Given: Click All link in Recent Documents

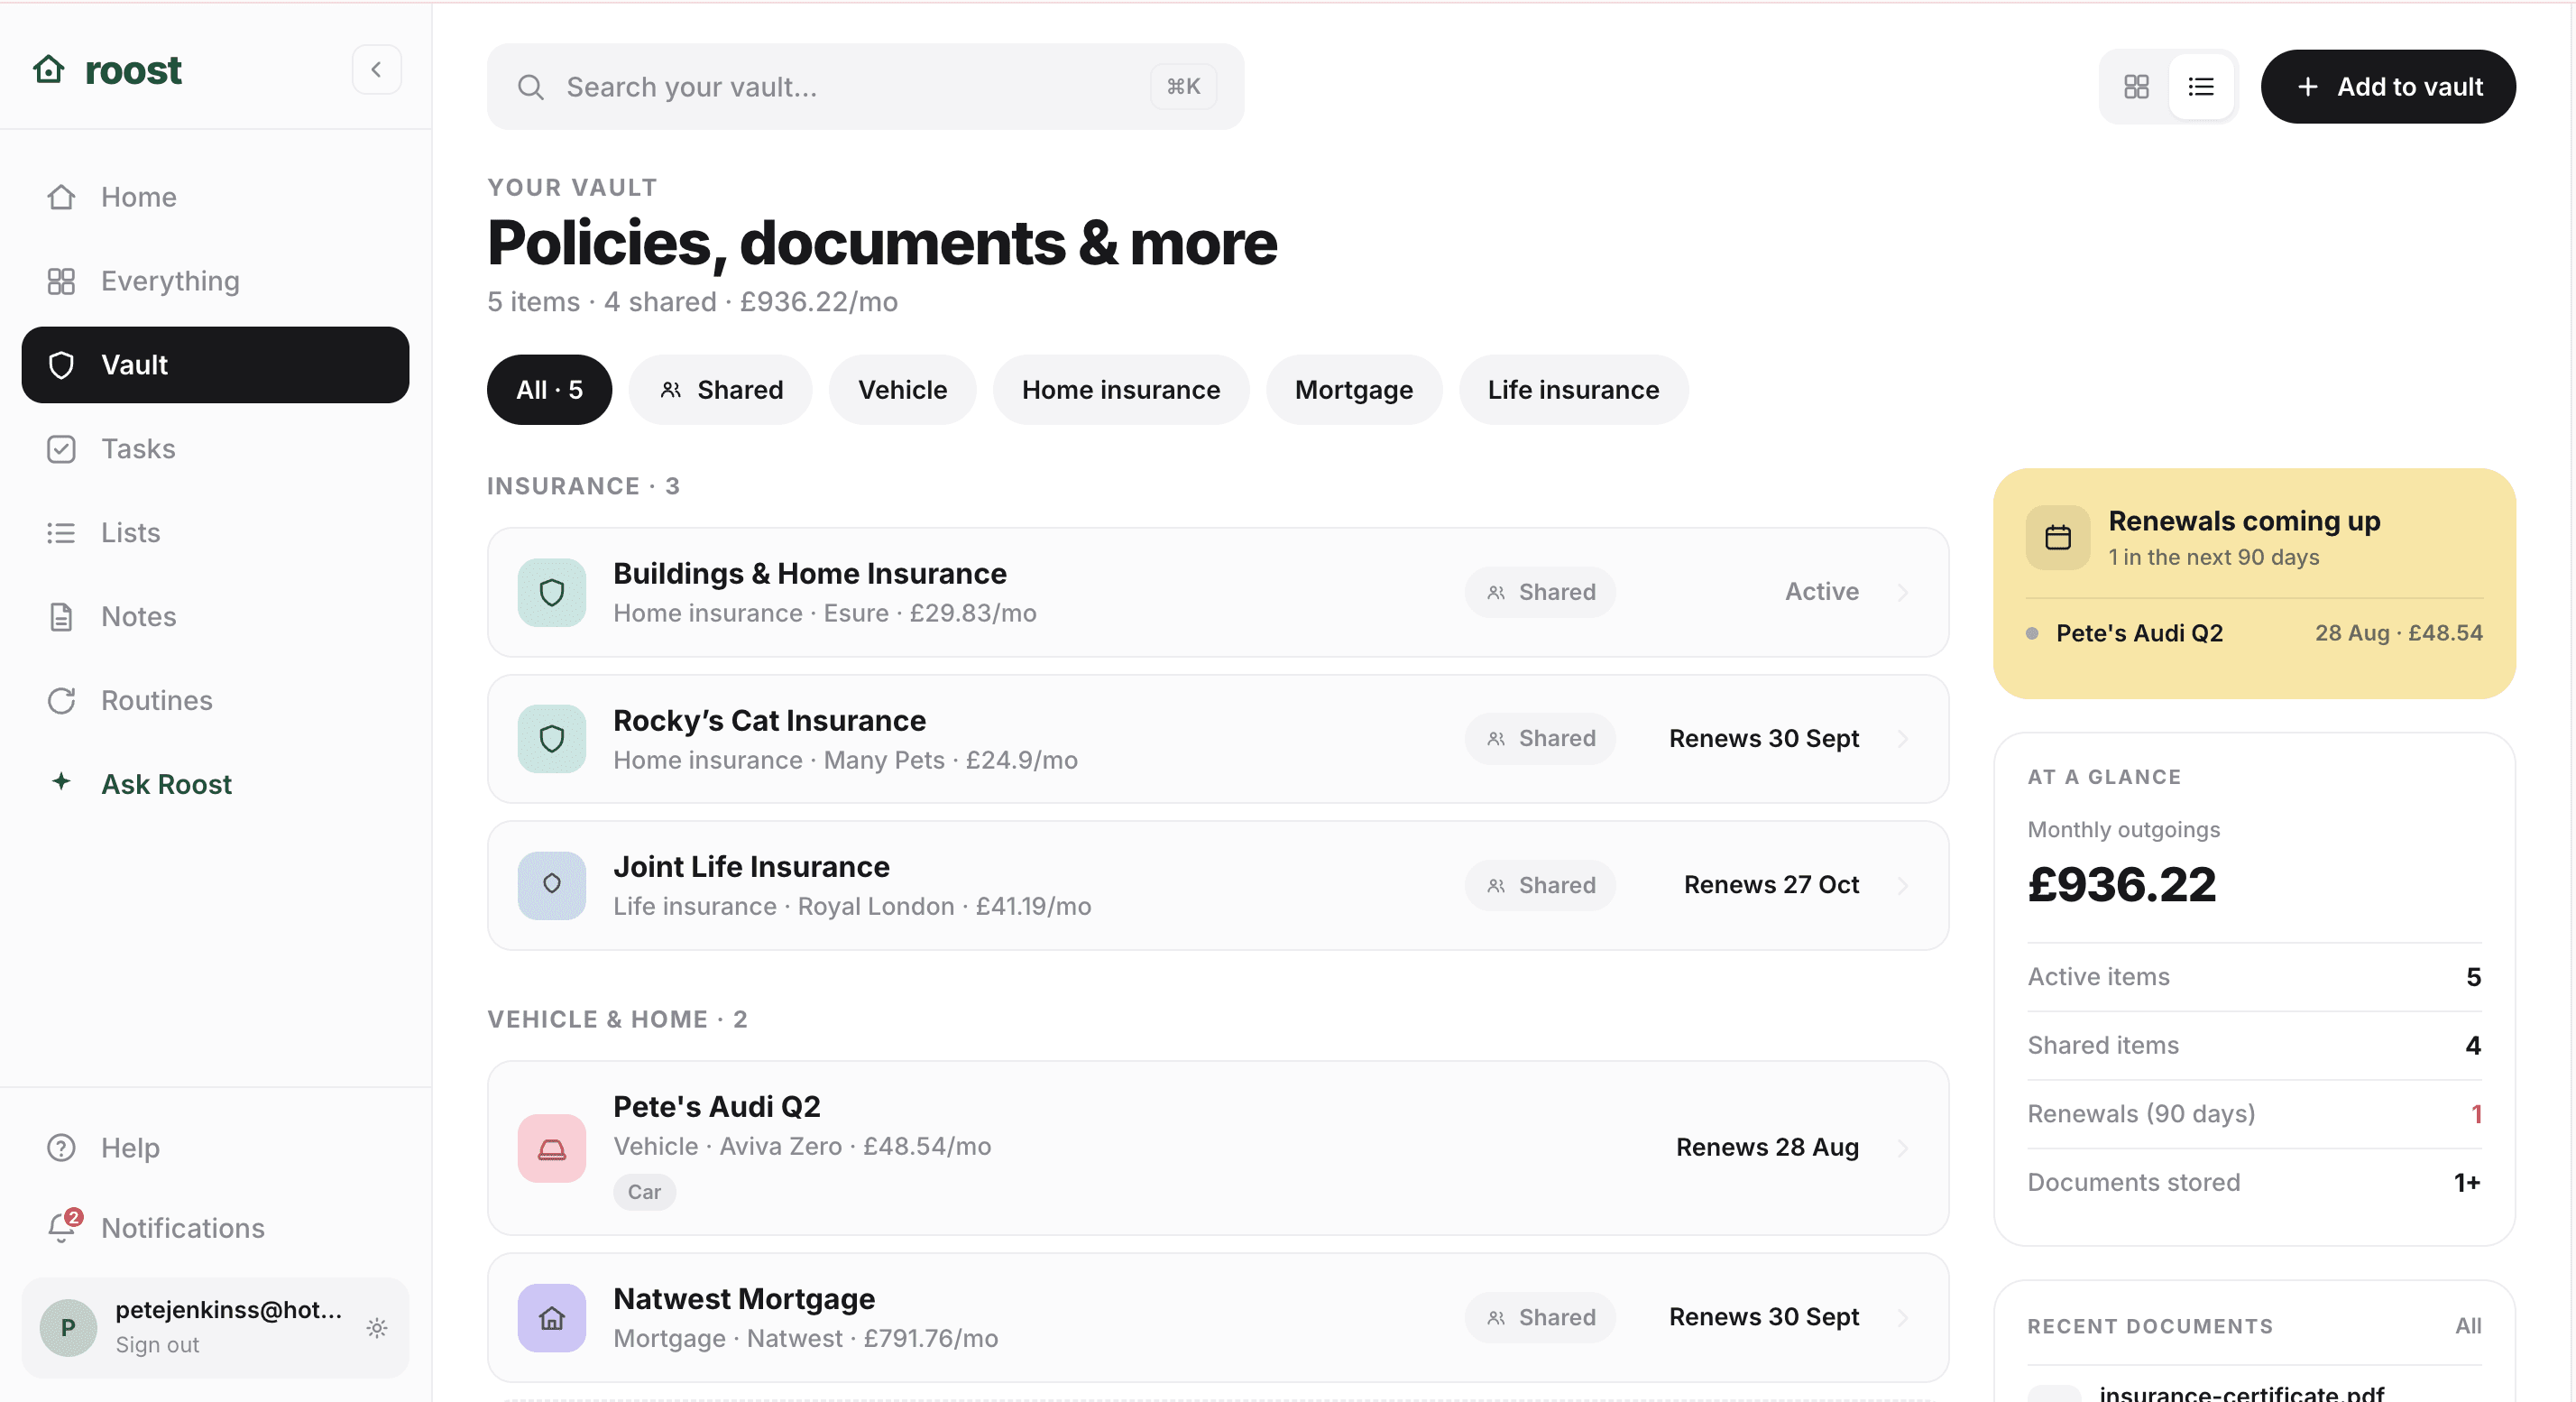Looking at the screenshot, I should [2468, 1326].
